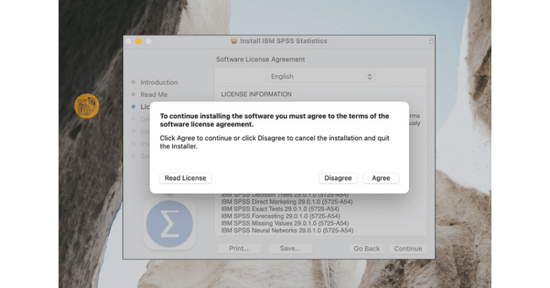This screenshot has width=550, height=288.
Task: Select the Introduction step in sidebar
Action: [x=159, y=82]
